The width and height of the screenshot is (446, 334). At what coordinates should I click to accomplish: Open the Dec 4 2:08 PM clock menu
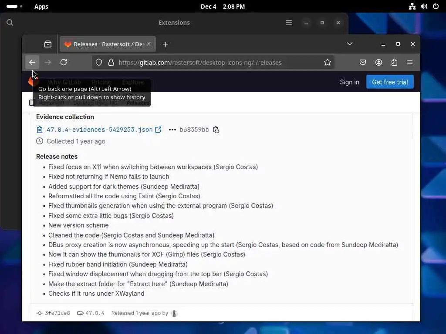(223, 7)
